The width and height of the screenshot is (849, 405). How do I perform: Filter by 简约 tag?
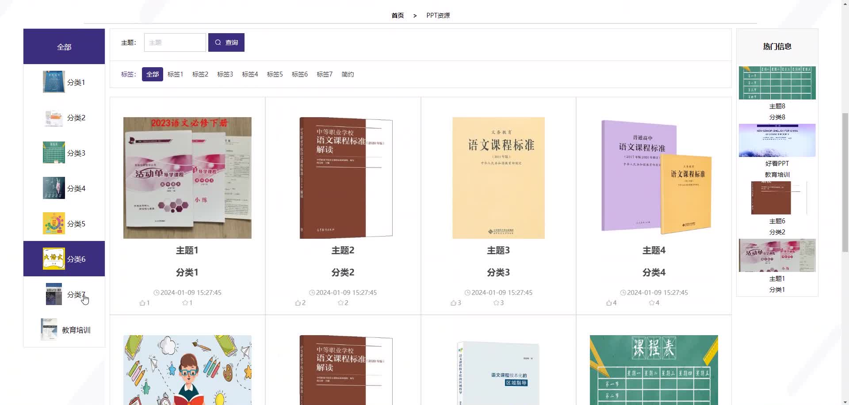click(348, 74)
